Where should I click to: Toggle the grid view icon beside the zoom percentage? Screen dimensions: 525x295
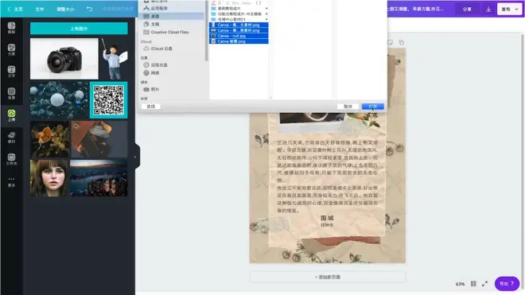[x=473, y=284]
